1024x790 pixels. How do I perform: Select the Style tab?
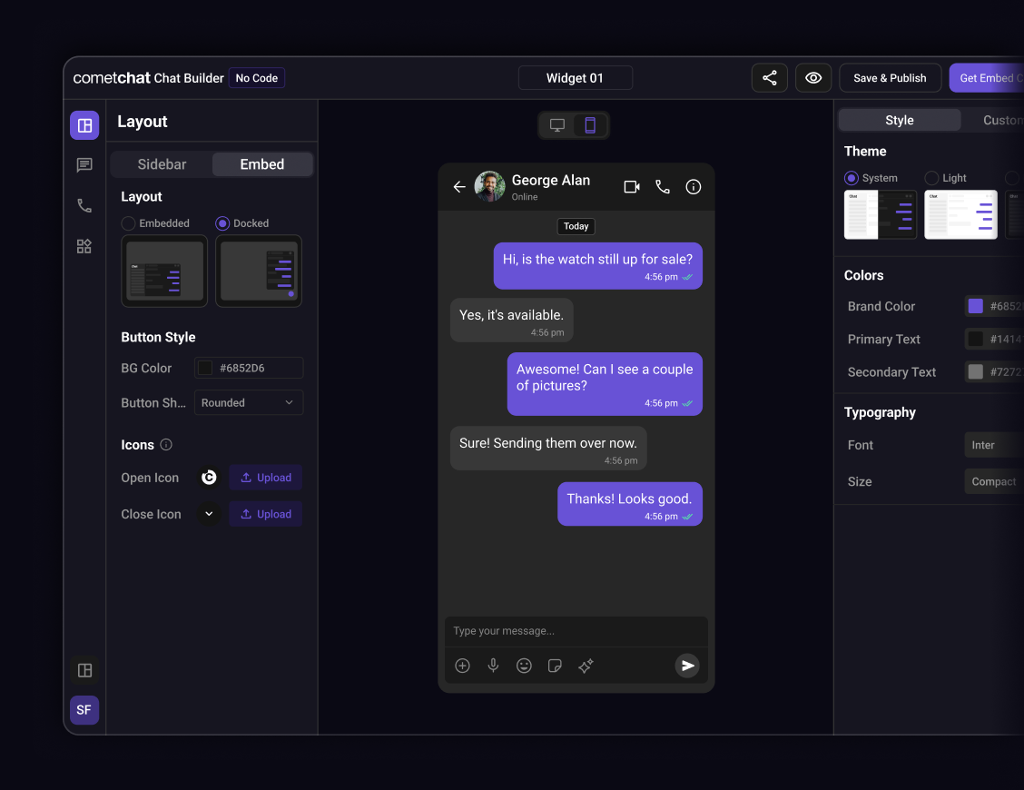[900, 120]
